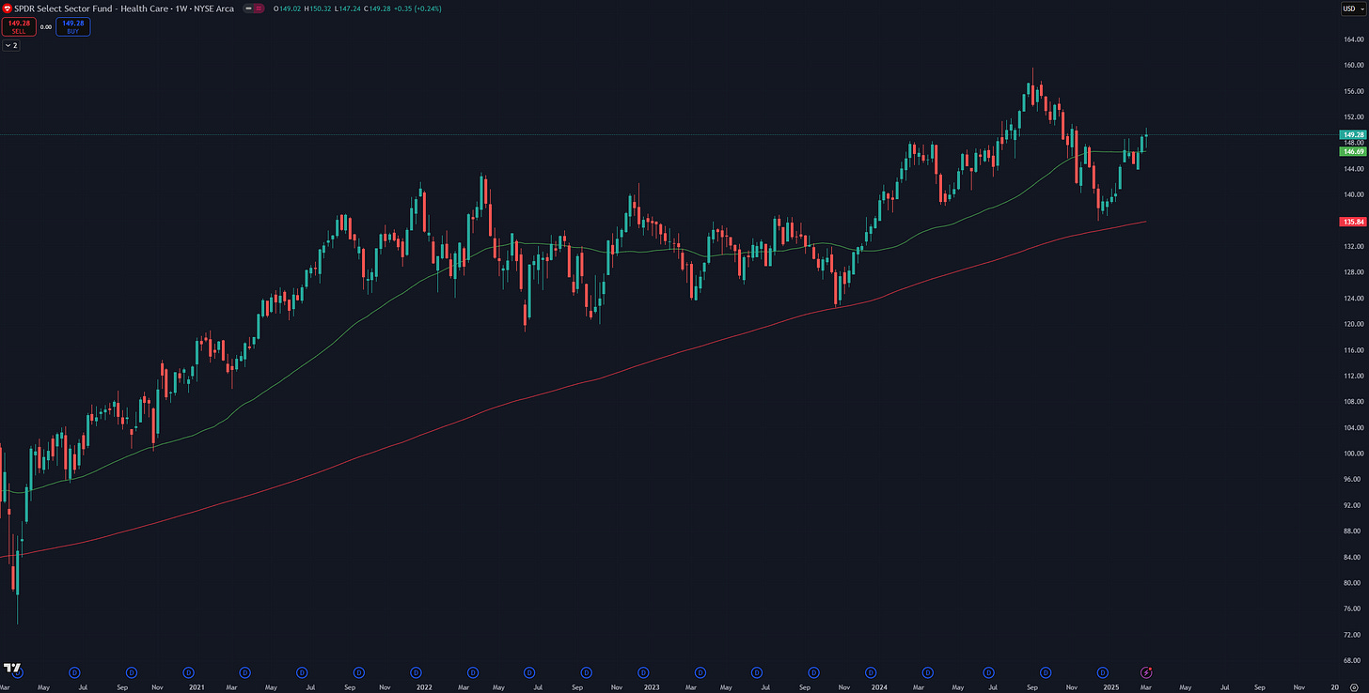Click the 164.00 level on the price scale
This screenshot has height=693, width=1369.
1354,39
